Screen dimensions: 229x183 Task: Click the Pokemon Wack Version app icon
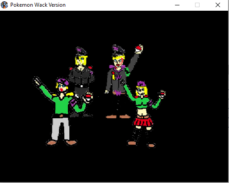(x=4, y=5)
